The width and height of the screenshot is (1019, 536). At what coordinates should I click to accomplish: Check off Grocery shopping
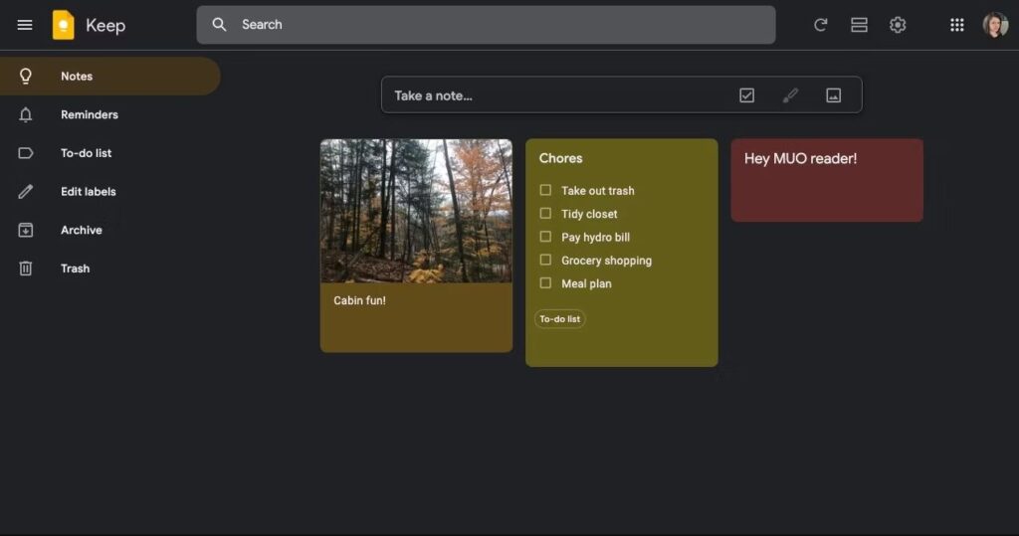coord(545,260)
